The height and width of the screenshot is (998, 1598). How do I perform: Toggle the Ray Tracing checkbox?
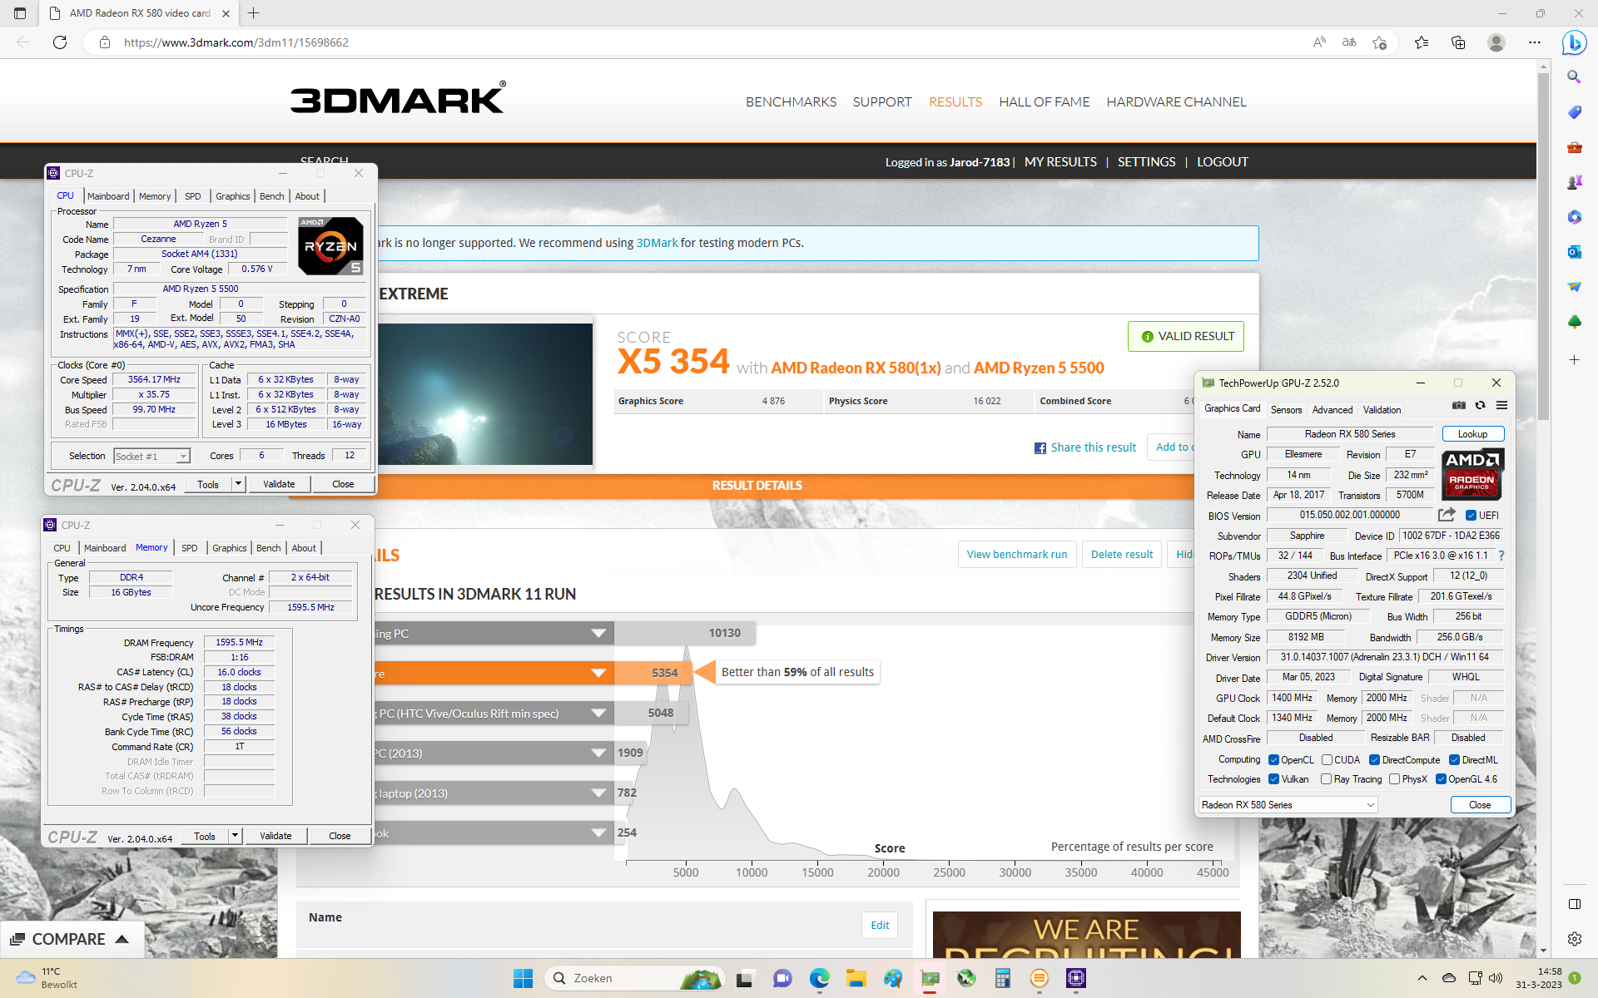point(1326,779)
